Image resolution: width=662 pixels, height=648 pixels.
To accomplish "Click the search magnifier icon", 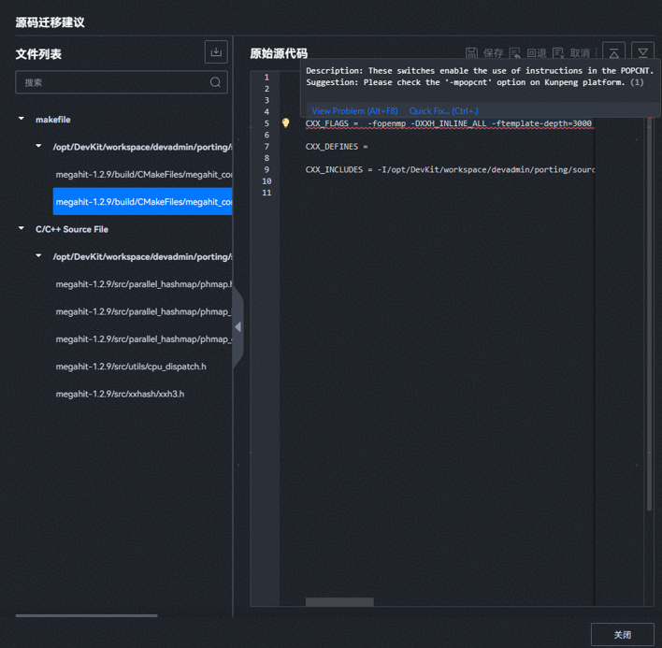I will click(216, 82).
